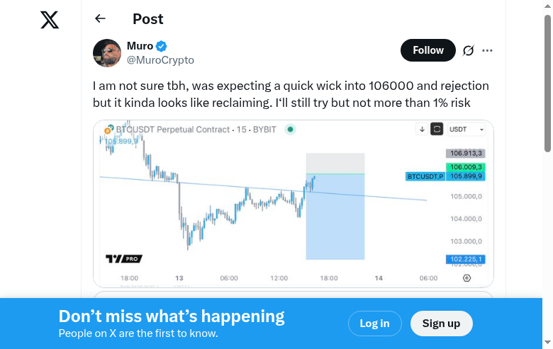Click the X logo
The image size is (553, 349).
tap(50, 20)
